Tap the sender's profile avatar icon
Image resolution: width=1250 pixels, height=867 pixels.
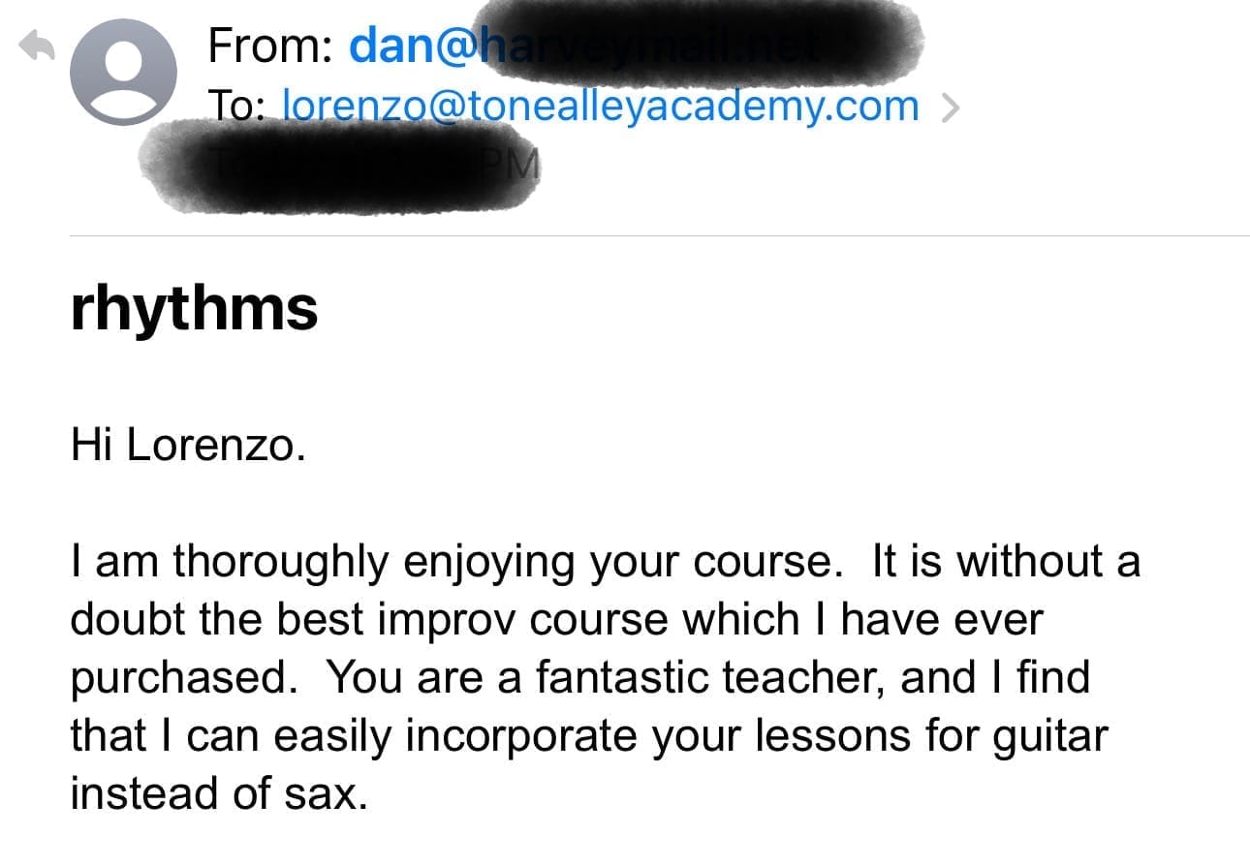(124, 73)
